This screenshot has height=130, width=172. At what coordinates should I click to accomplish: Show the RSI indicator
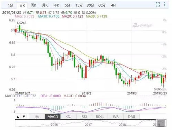click(84, 117)
